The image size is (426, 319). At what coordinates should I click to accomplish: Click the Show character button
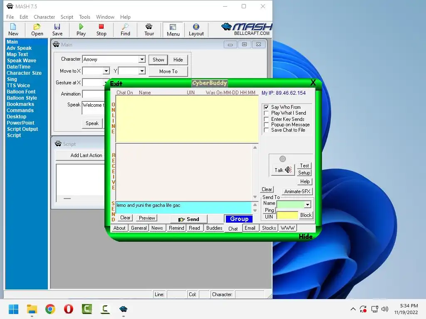158,60
